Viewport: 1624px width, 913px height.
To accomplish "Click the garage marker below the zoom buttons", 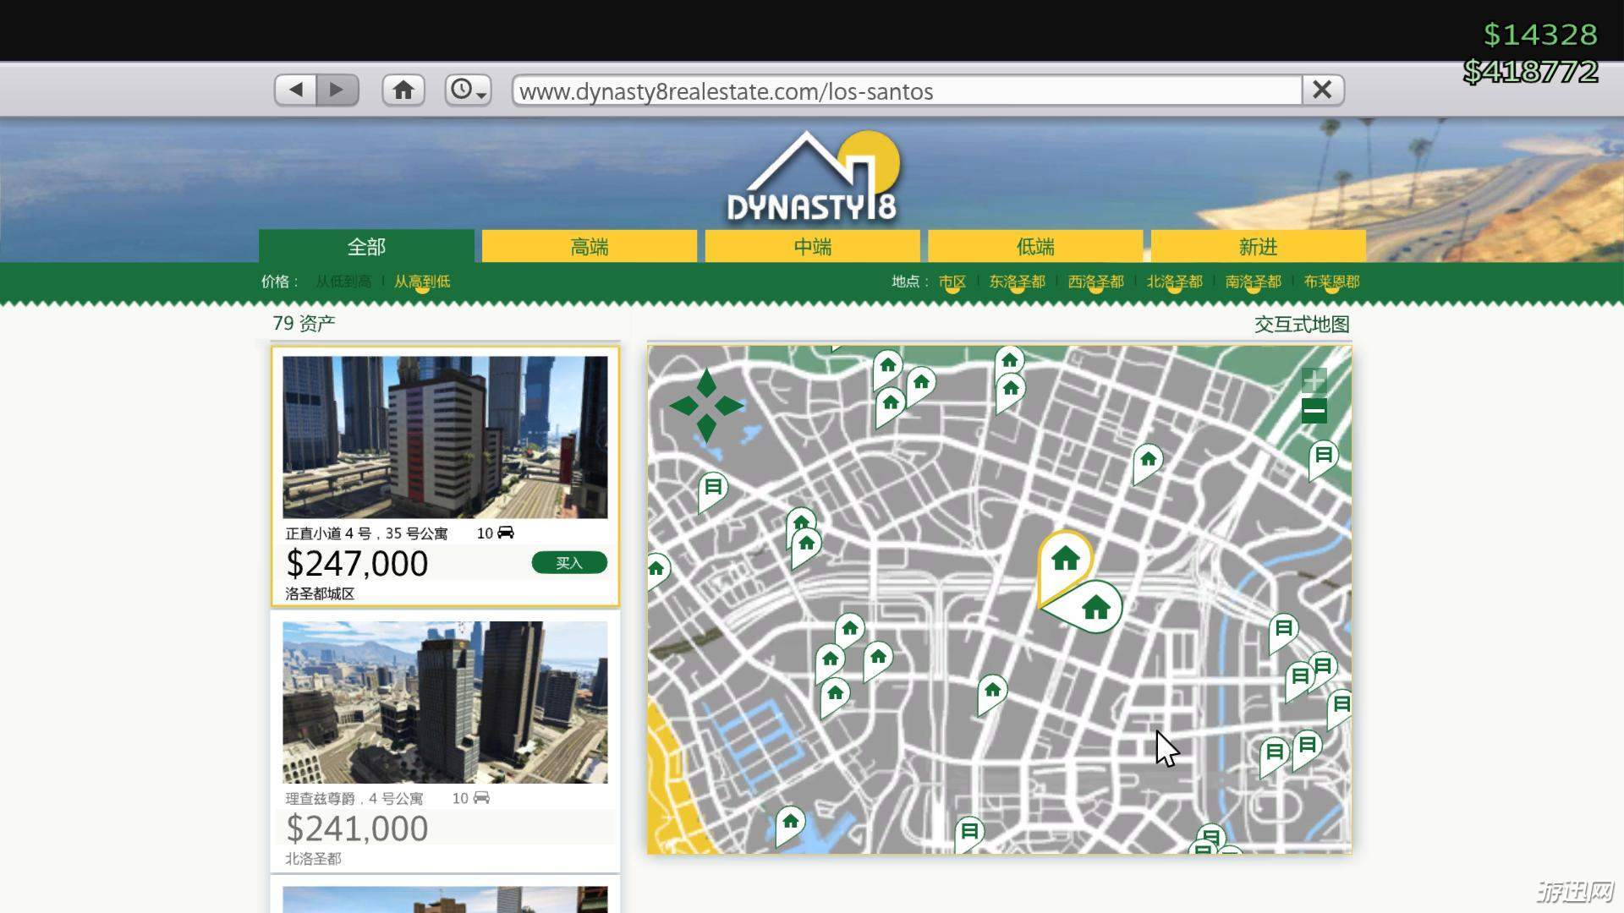I will click(x=1323, y=457).
